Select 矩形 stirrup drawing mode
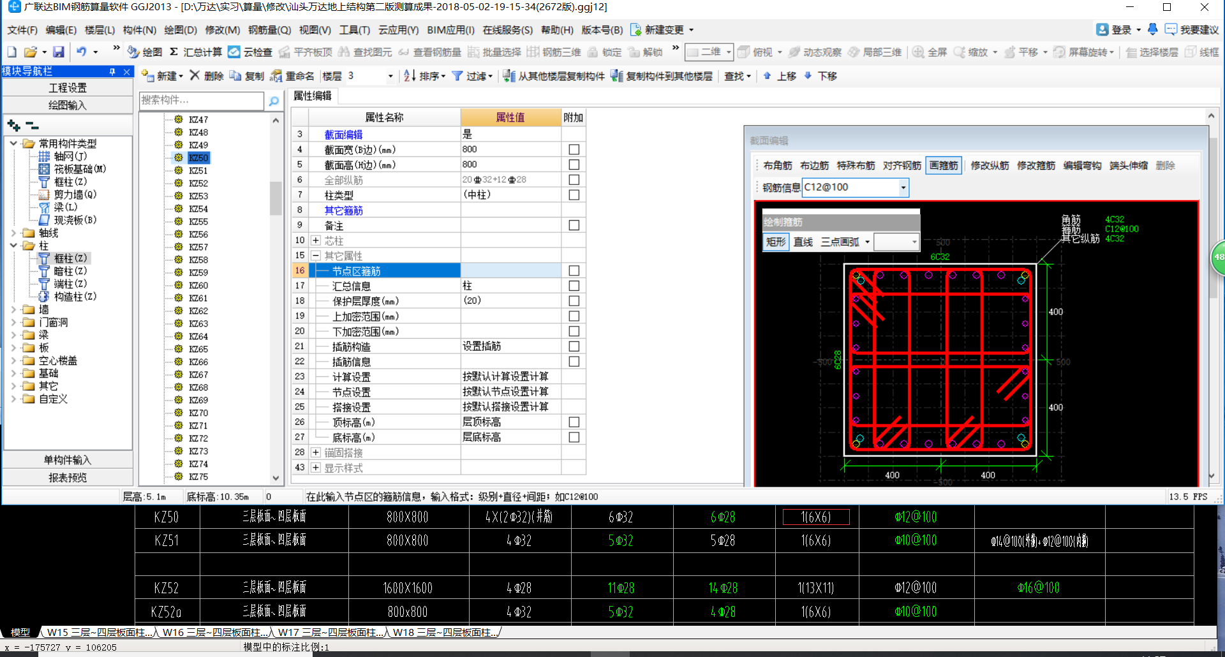 click(776, 242)
